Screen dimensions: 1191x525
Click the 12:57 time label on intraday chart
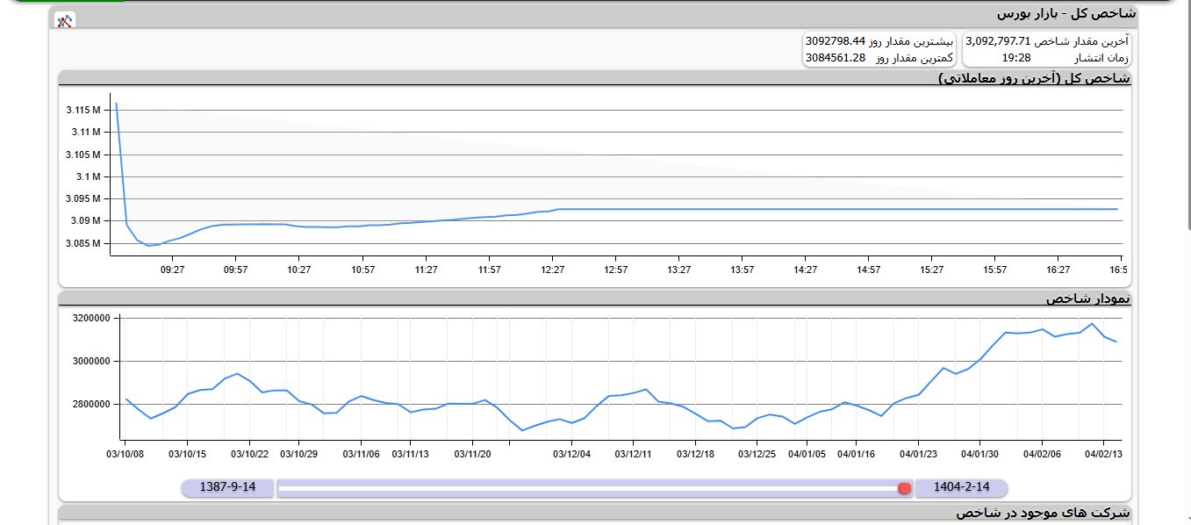point(616,270)
